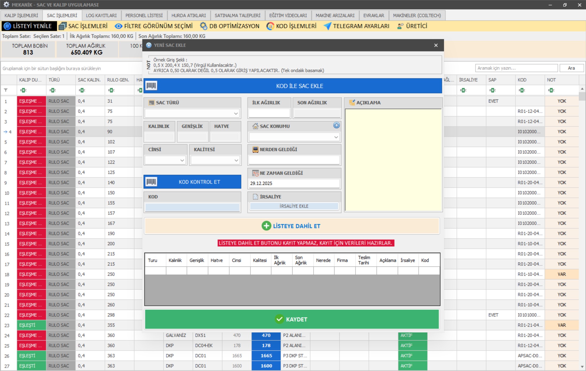Open the Hurda Atıkları tab
Viewport: 586px width, 371px height.
coord(188,15)
